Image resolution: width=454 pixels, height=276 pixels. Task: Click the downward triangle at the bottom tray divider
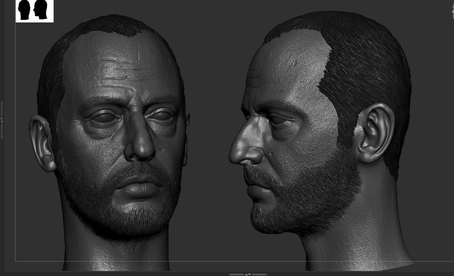250,274
